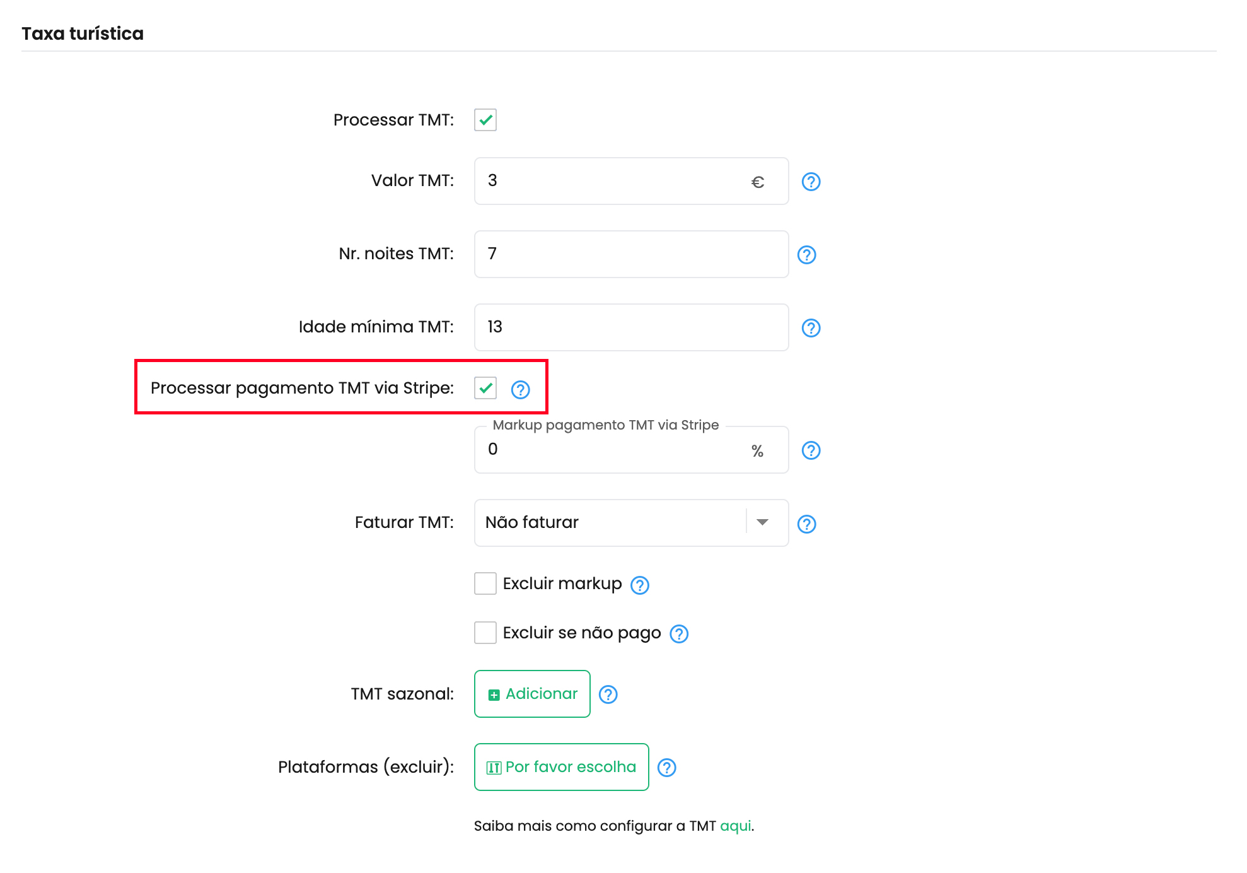Enable the Excluir markup checkbox

tap(485, 583)
